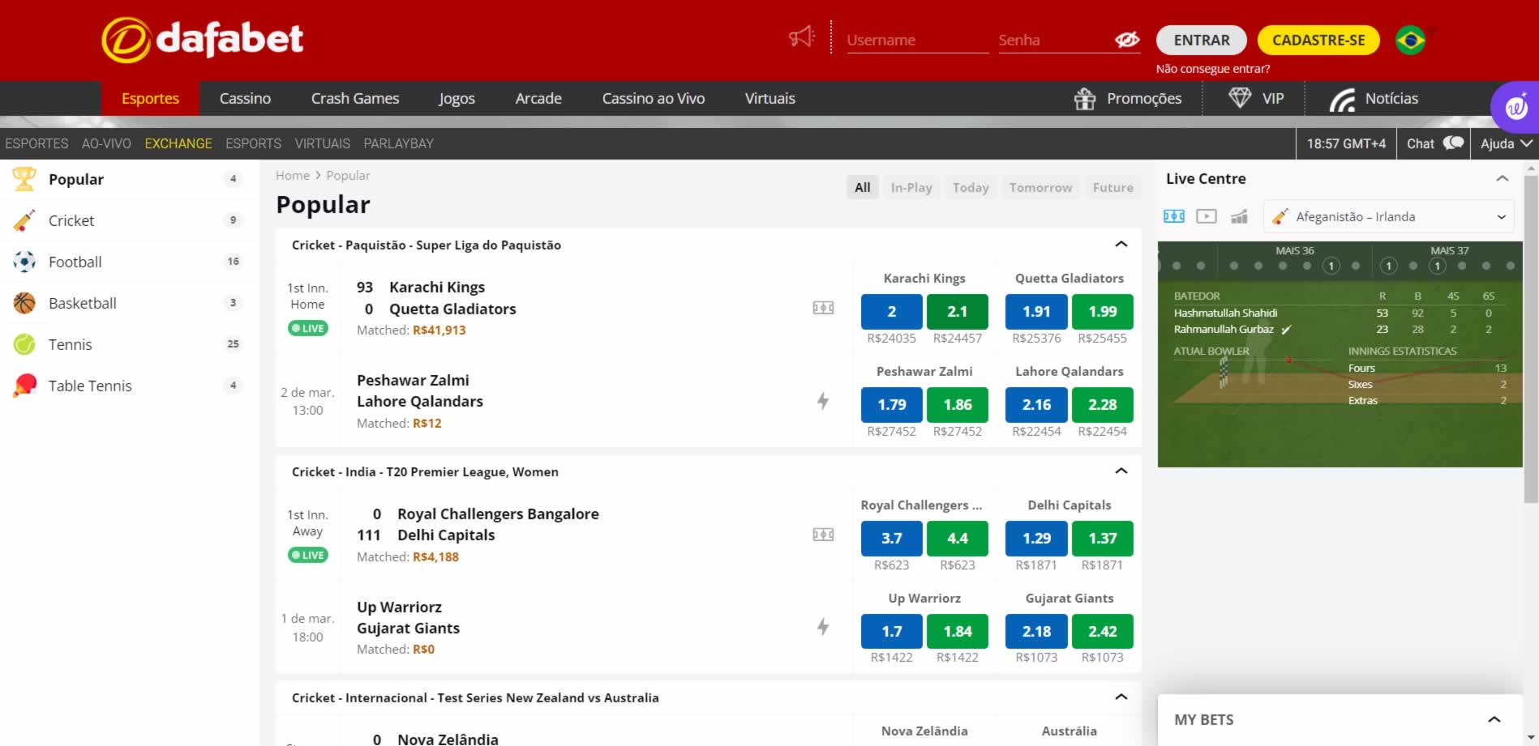Click the time zone display 18:57 GMT+4
Screen dimensions: 1539x746
tap(1346, 143)
